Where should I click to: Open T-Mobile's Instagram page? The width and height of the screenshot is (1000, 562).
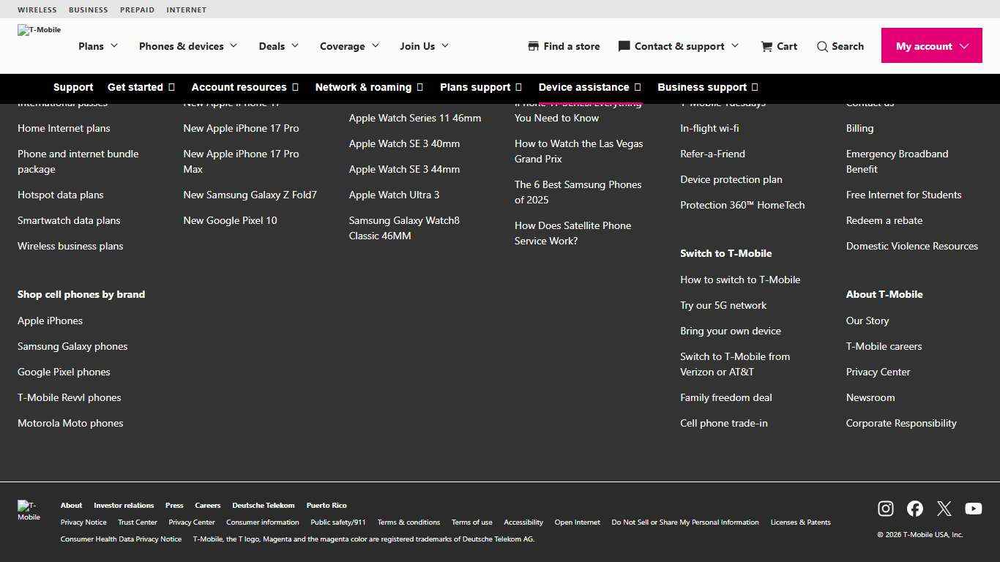click(886, 509)
